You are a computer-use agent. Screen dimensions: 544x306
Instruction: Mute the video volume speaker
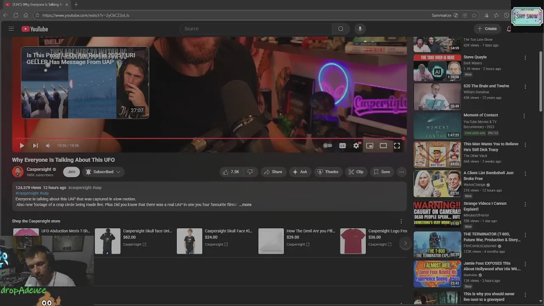pyautogui.click(x=48, y=146)
